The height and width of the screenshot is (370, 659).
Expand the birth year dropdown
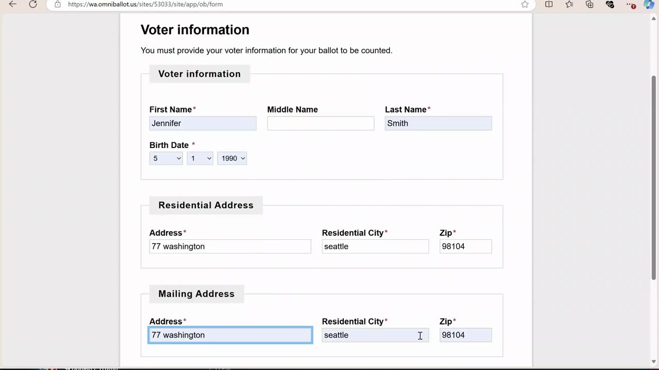[x=232, y=158]
